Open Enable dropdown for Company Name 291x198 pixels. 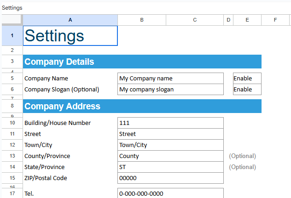[247, 79]
